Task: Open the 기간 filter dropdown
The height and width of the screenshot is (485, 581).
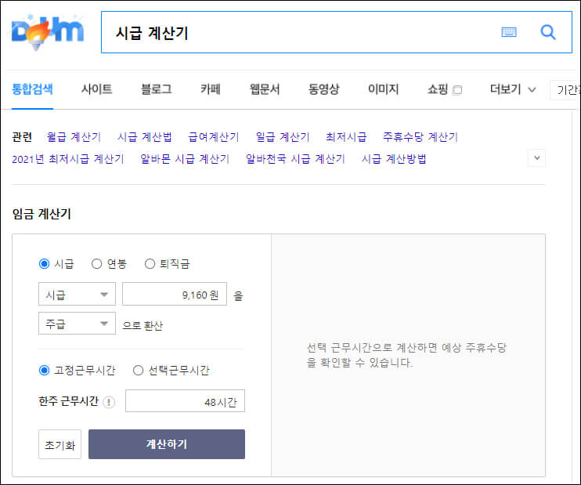Action: (565, 90)
